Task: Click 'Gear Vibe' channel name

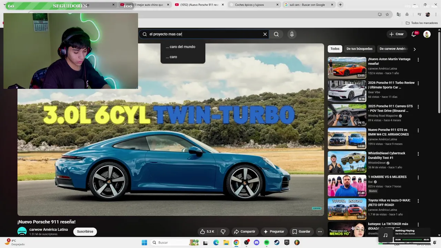Action: 374,92
